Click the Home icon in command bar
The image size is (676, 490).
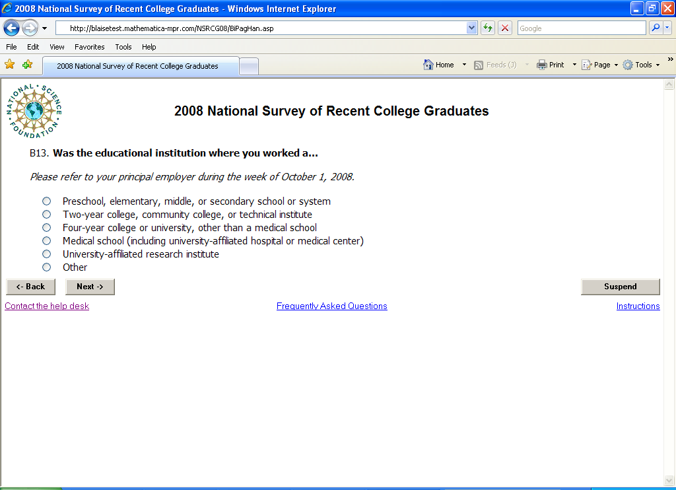tap(429, 65)
